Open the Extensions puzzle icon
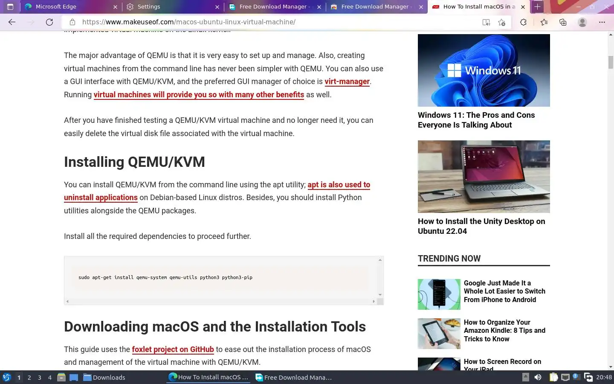This screenshot has height=384, width=614. click(524, 22)
